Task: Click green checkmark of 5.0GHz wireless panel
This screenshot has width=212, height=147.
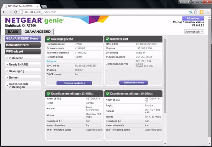Action: pos(108,94)
